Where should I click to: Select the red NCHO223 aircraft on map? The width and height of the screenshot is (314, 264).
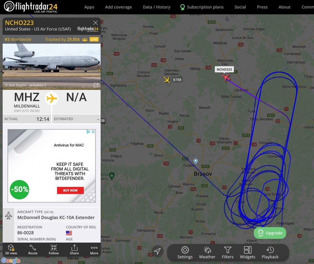pyautogui.click(x=226, y=77)
